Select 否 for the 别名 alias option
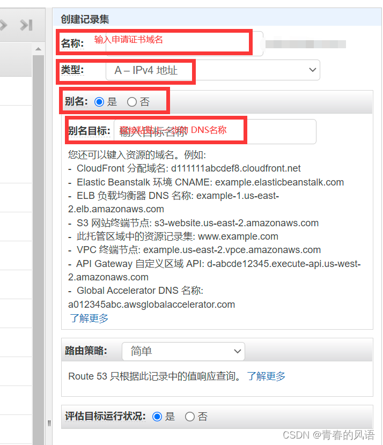This screenshot has width=383, height=445. [x=132, y=102]
